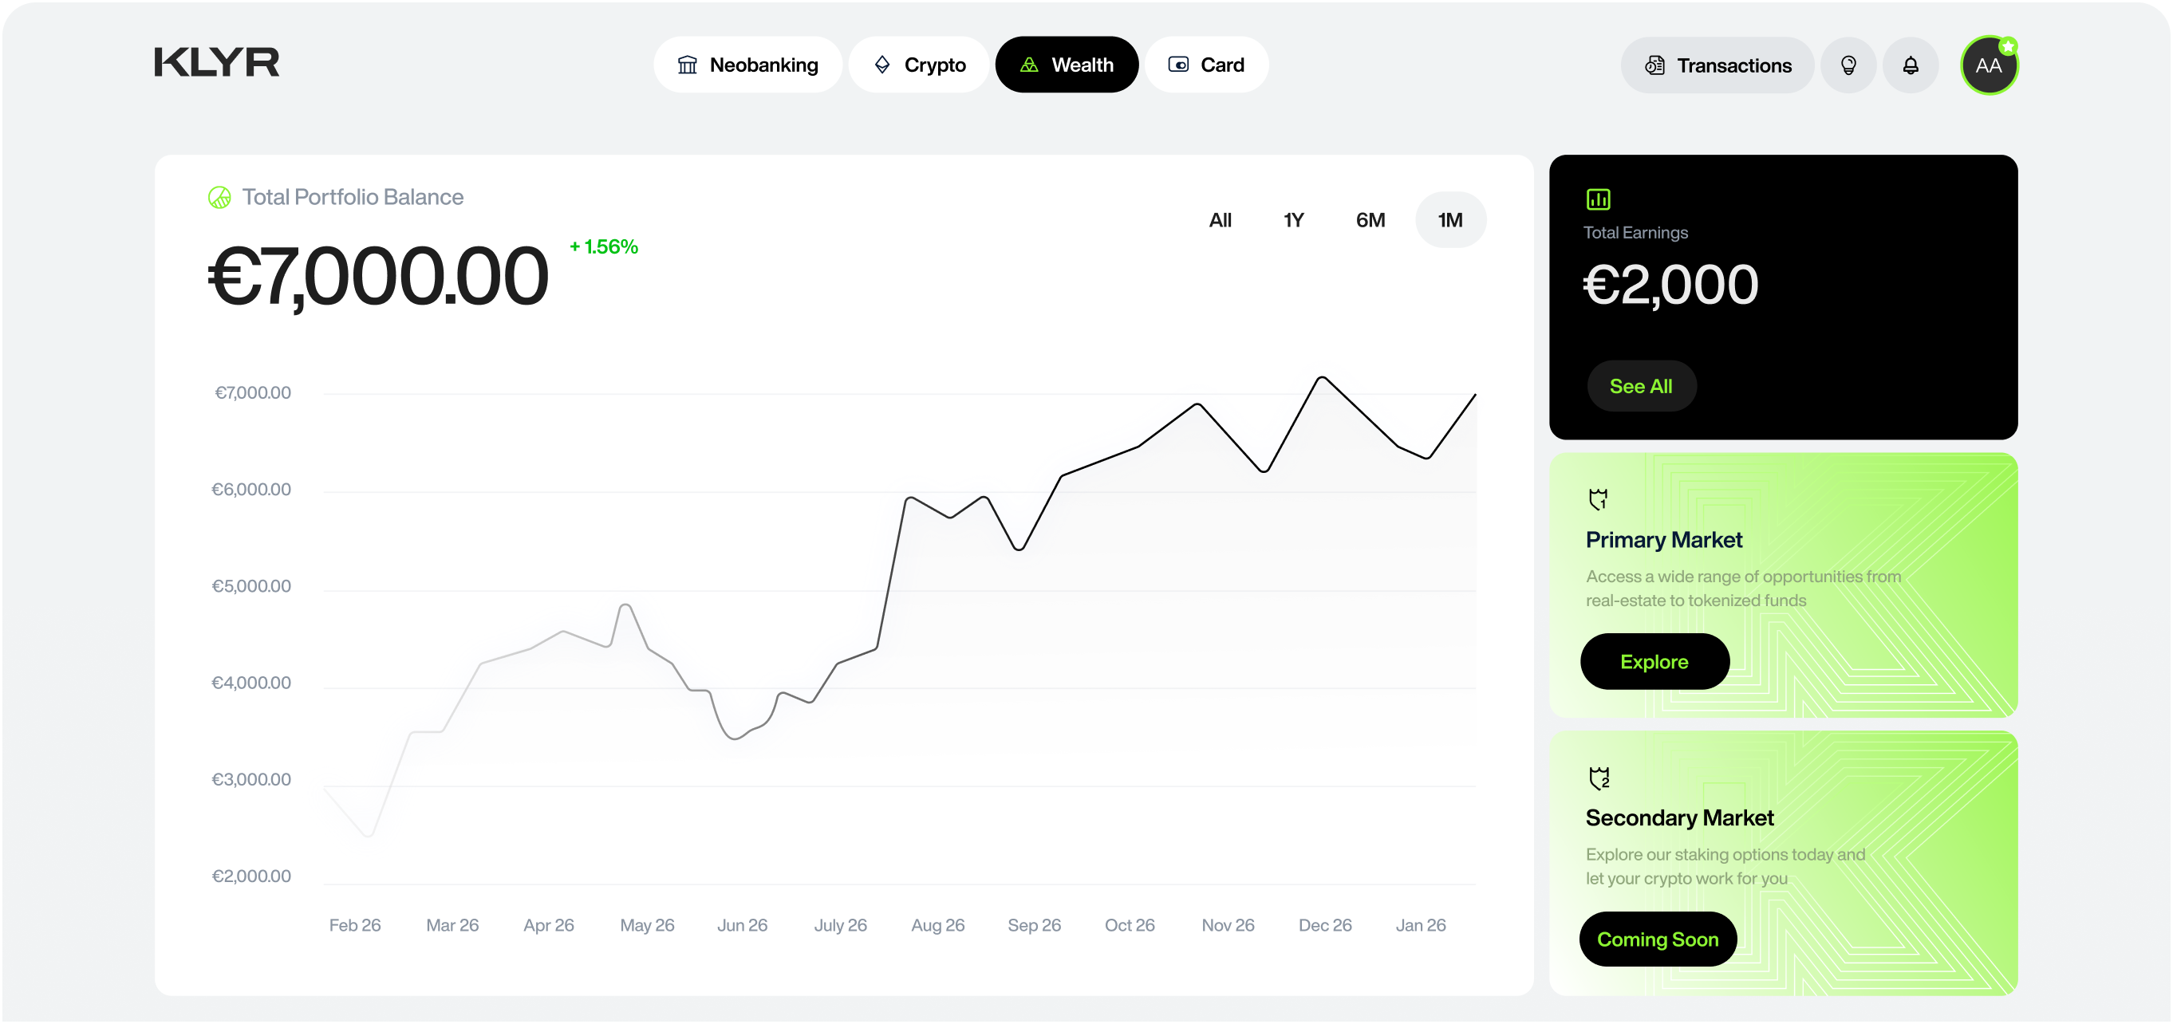
Task: Click the lightbulb ideas icon
Action: [x=1848, y=65]
